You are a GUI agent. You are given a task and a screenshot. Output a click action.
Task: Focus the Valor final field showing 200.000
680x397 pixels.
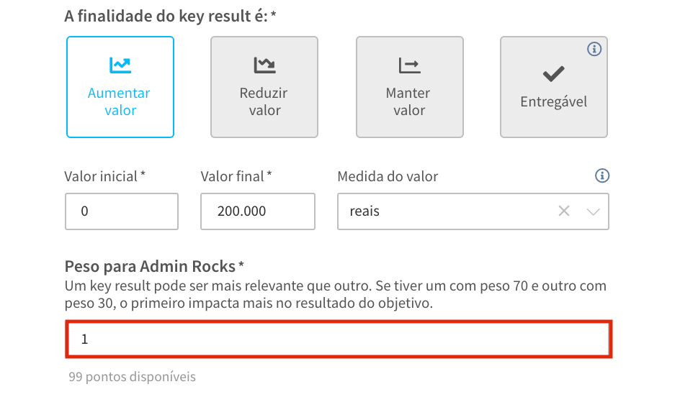pyautogui.click(x=258, y=211)
